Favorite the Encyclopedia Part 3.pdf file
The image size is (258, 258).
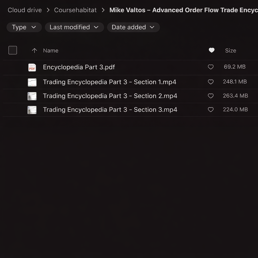(211, 67)
